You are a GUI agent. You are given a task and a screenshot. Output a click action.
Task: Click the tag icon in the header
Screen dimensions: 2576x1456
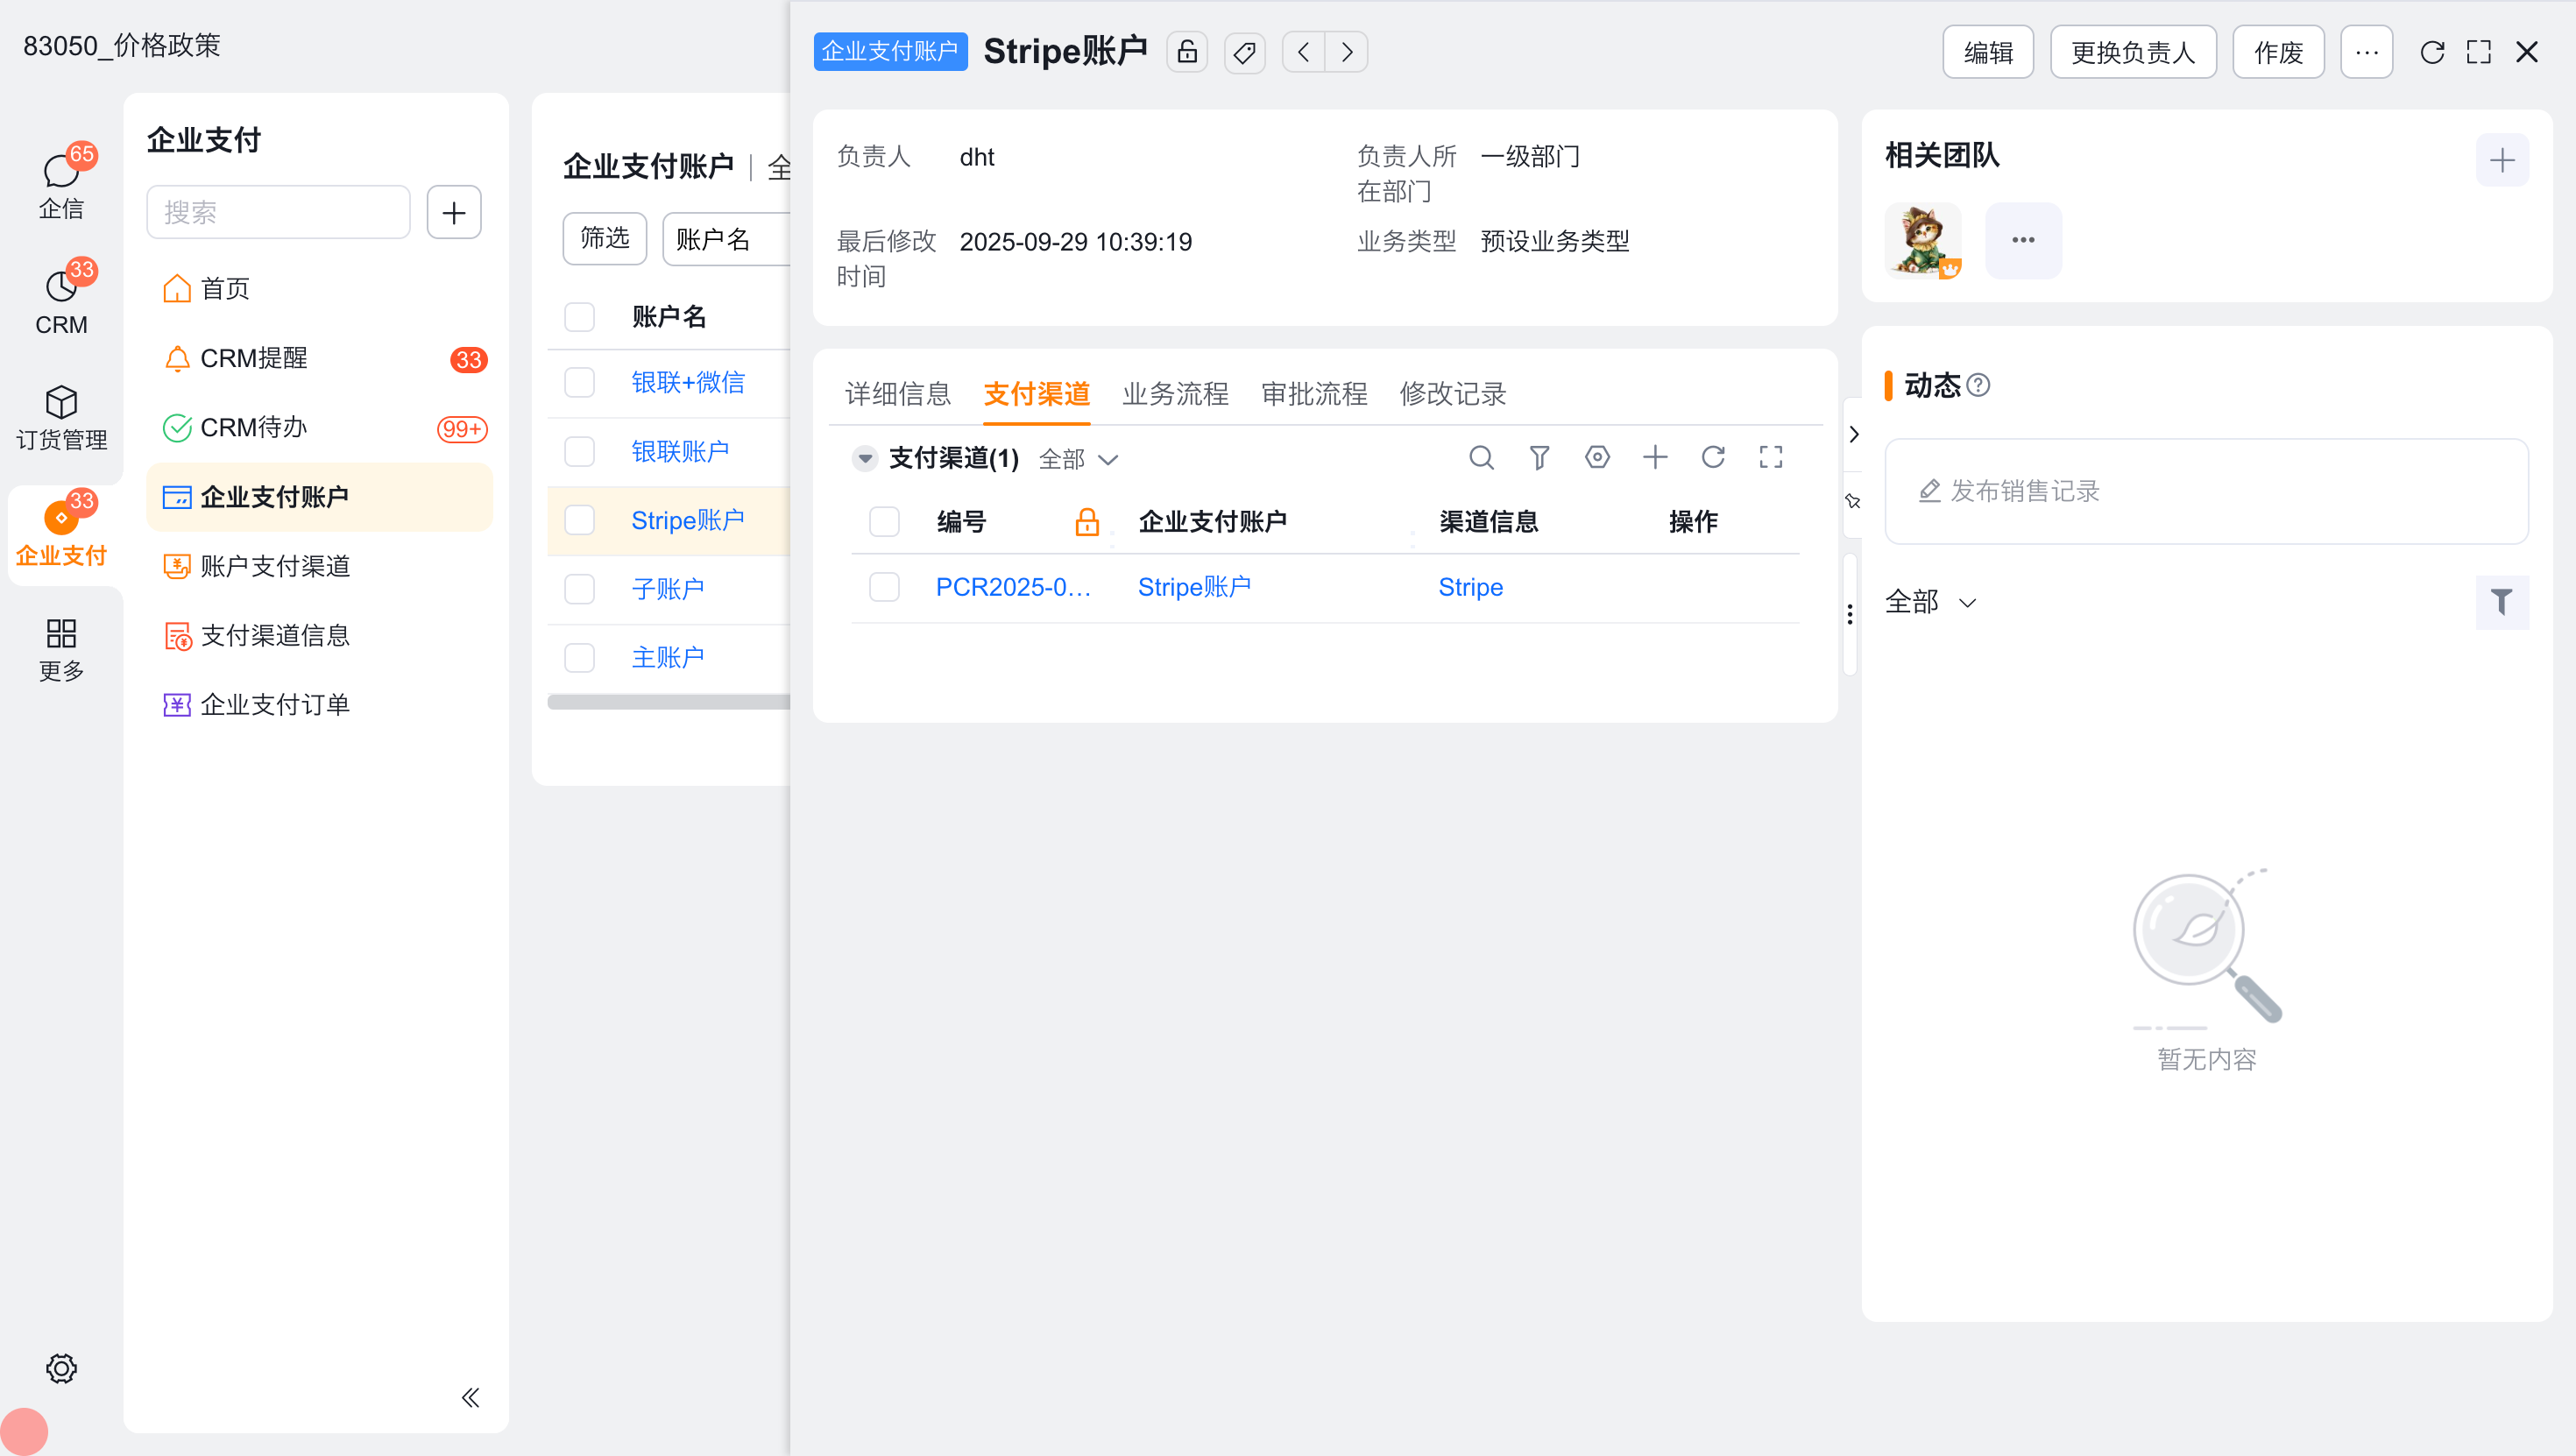(x=1244, y=52)
